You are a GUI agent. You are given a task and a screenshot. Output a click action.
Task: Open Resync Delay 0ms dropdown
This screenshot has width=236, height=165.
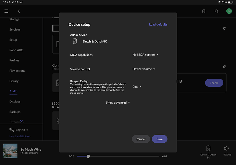point(137,87)
